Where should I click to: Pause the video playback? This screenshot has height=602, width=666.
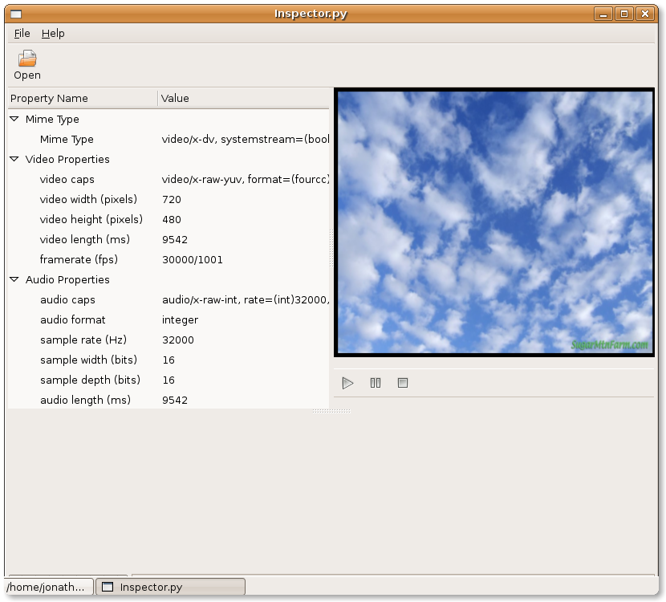point(376,383)
